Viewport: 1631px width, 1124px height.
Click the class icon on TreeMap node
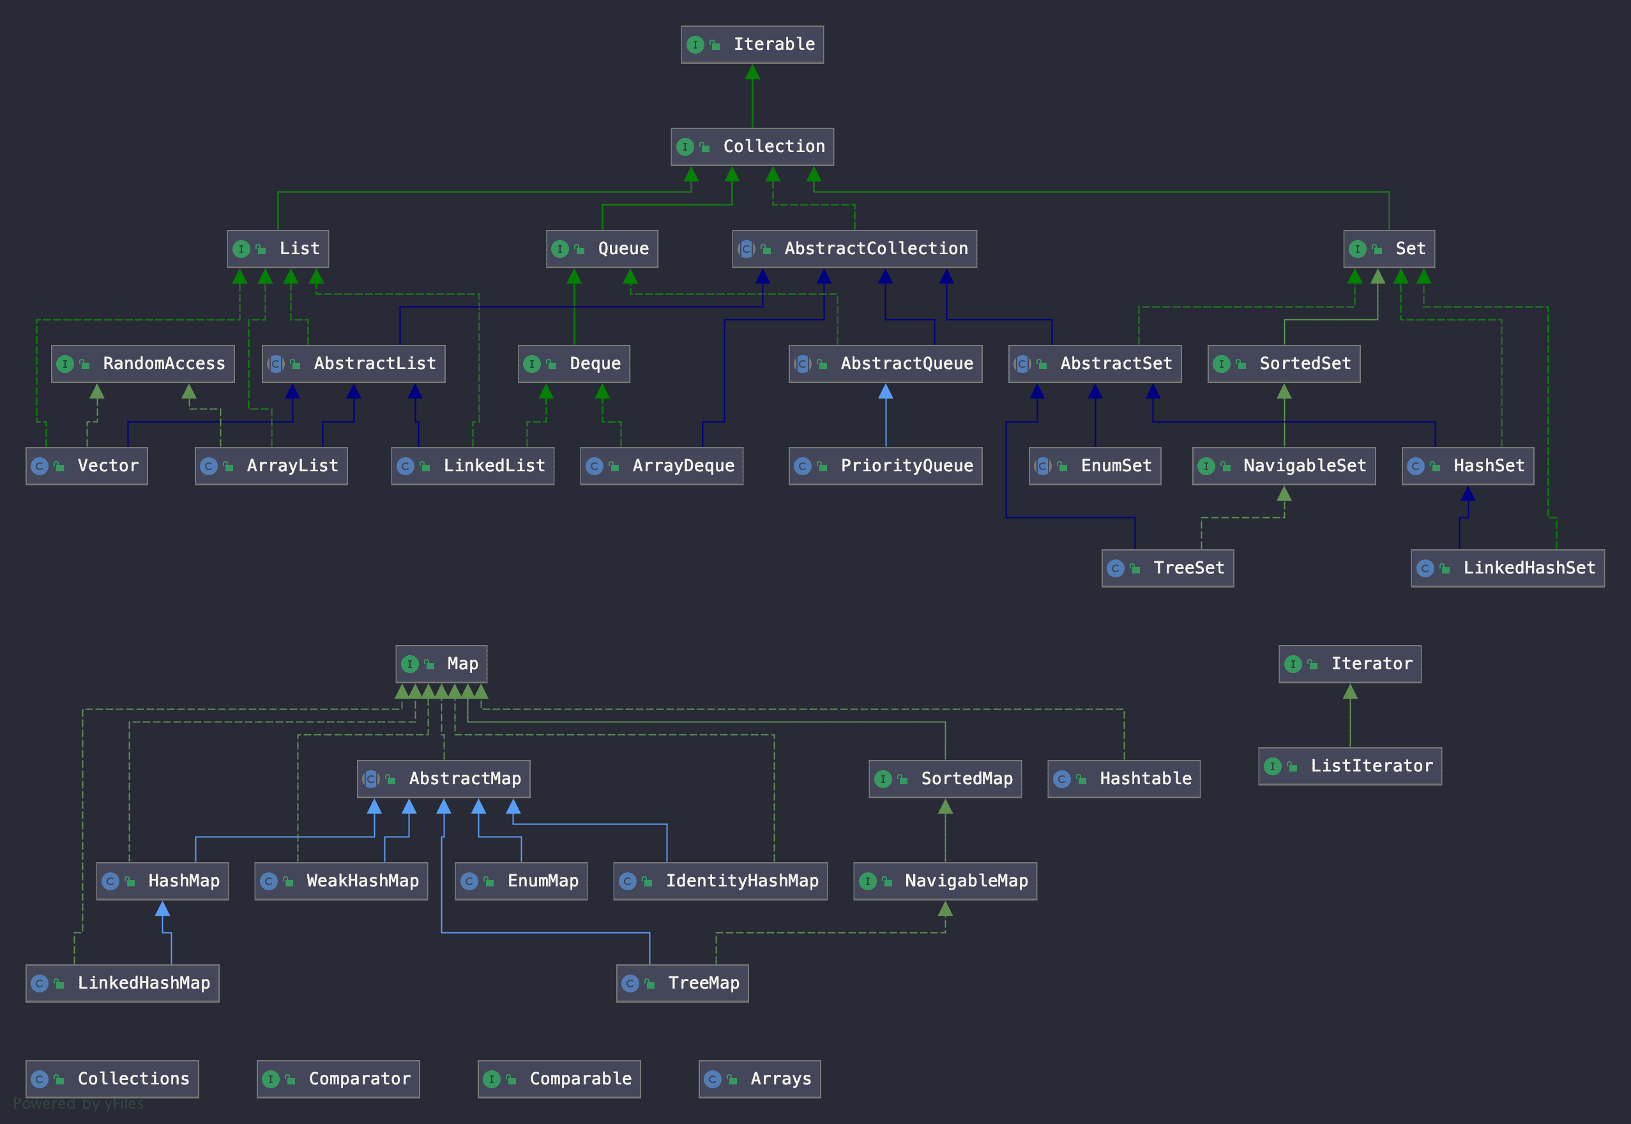click(x=630, y=983)
